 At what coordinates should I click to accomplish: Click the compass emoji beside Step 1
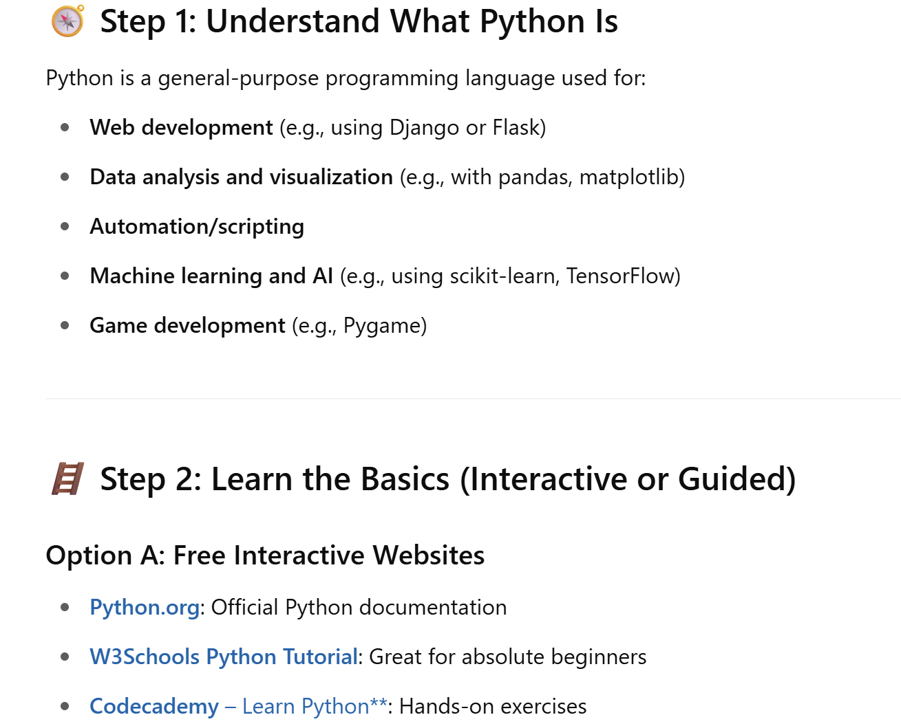(67, 21)
